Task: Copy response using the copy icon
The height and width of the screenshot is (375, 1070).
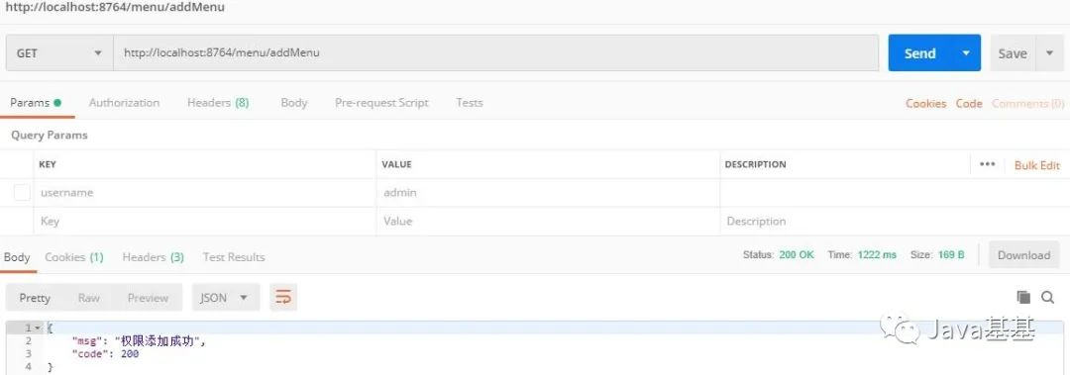Action: (1022, 297)
